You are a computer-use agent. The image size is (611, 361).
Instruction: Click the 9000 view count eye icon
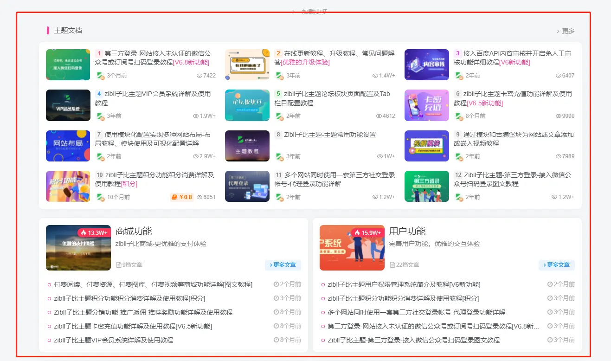point(559,116)
